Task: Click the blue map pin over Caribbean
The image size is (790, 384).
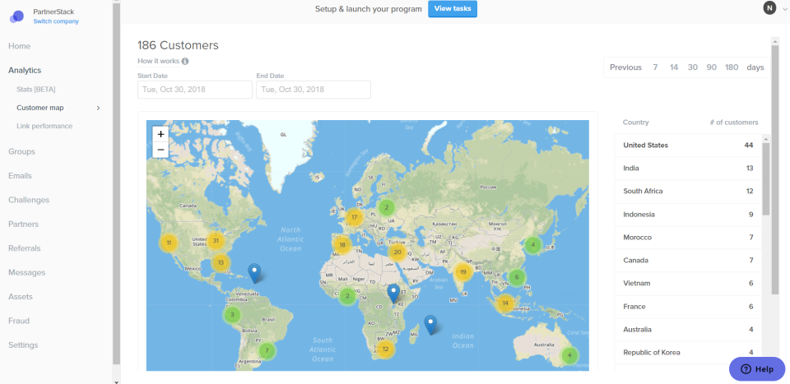Action: tap(255, 272)
